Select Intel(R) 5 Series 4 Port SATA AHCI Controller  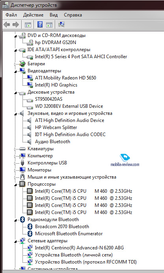(81, 57)
